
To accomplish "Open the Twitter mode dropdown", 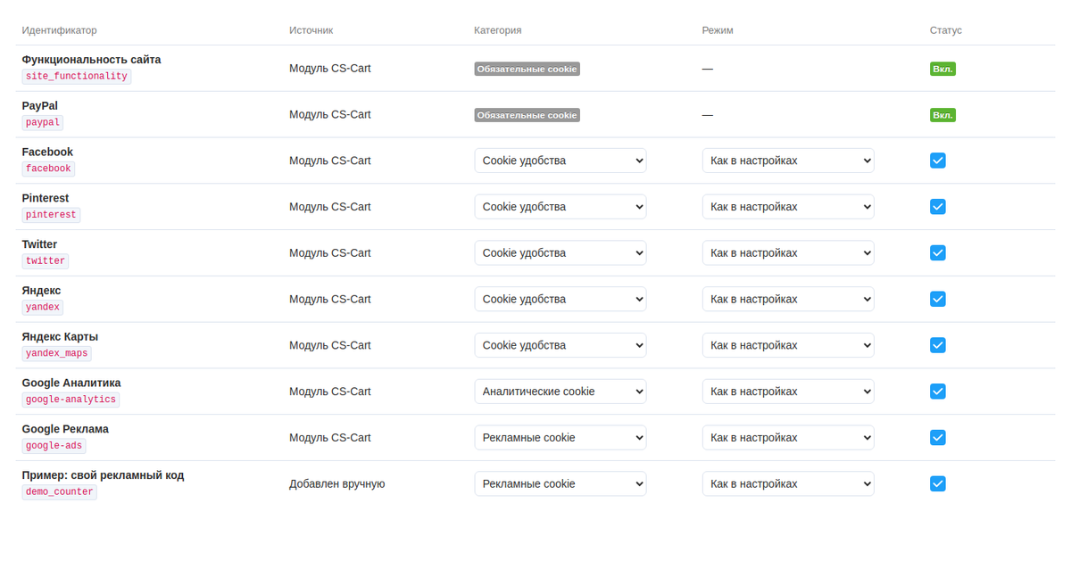I will point(788,252).
